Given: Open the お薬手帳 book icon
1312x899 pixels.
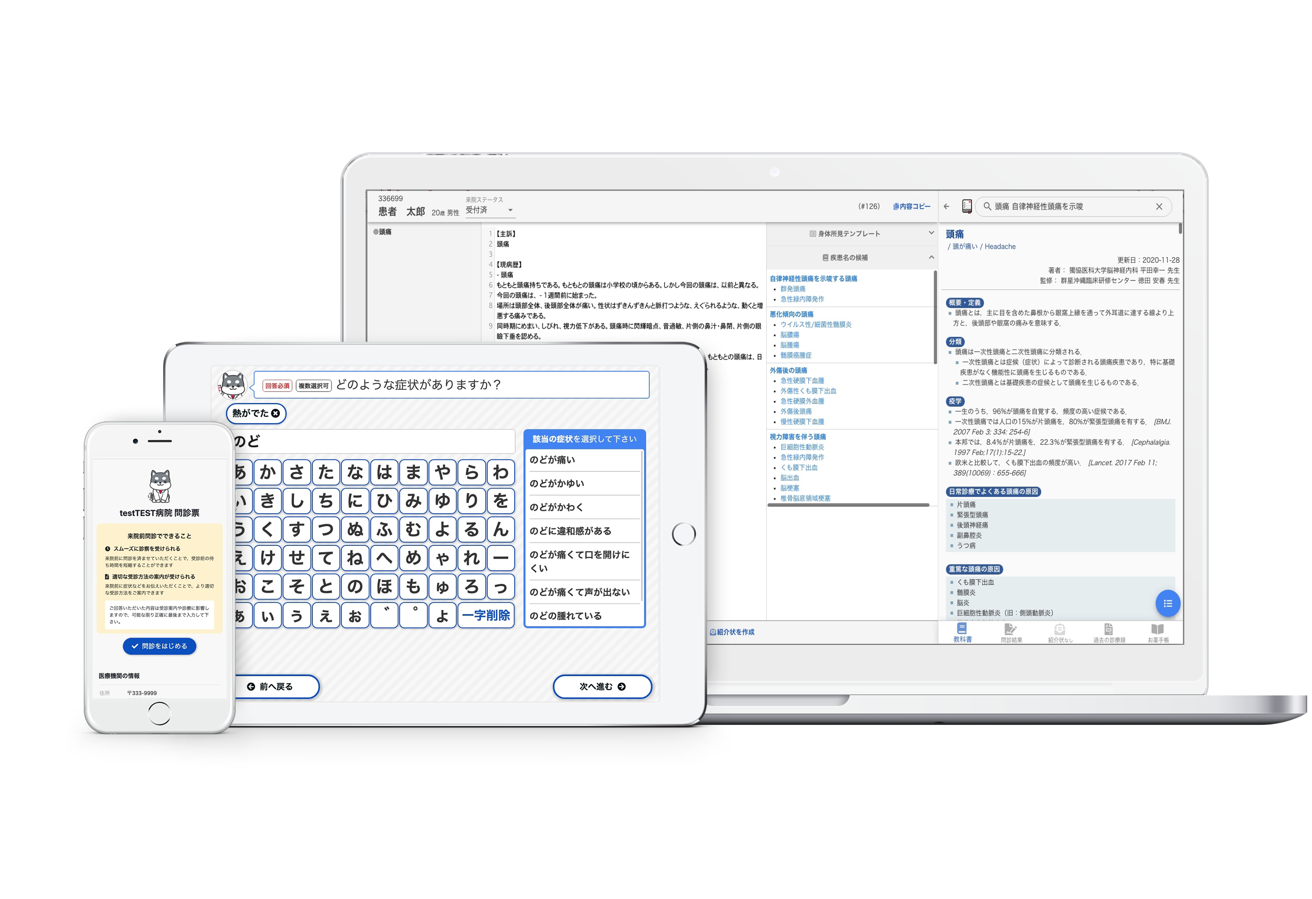Looking at the screenshot, I should (x=1157, y=629).
